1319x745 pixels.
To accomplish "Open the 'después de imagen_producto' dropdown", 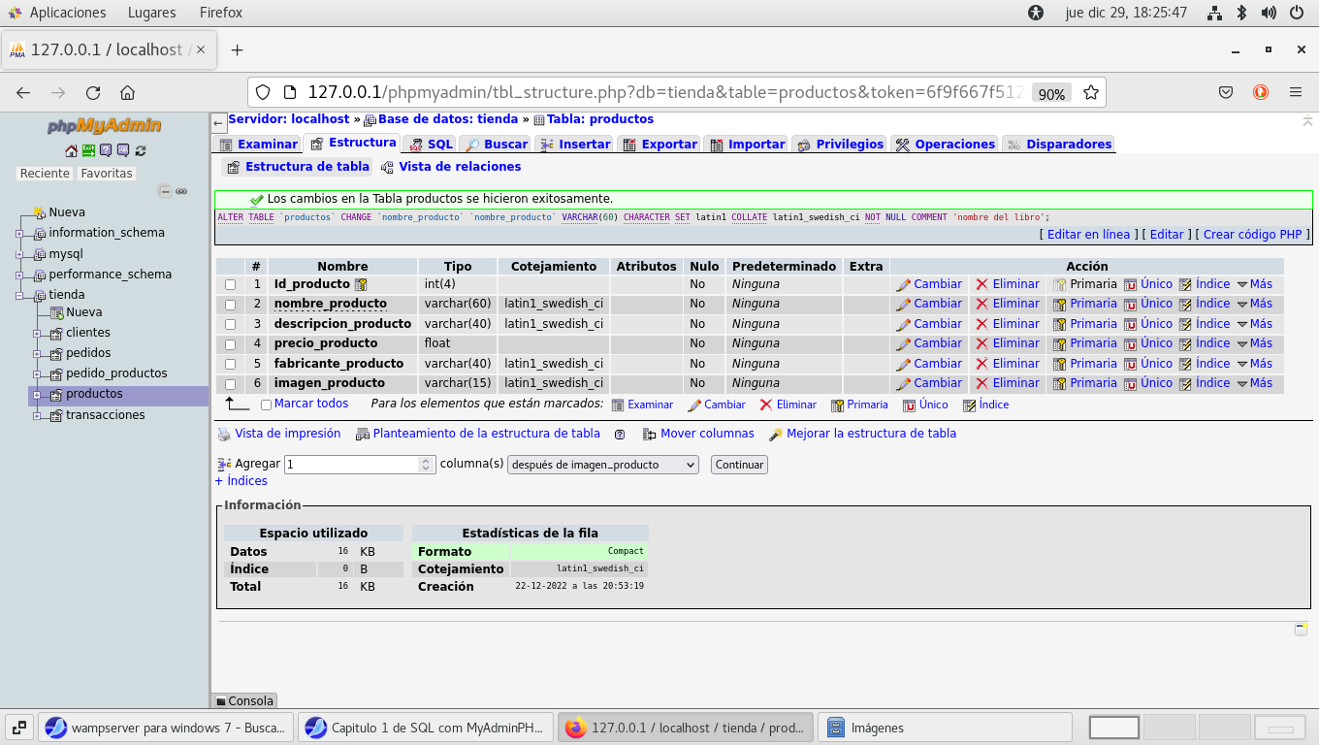I will 602,465.
